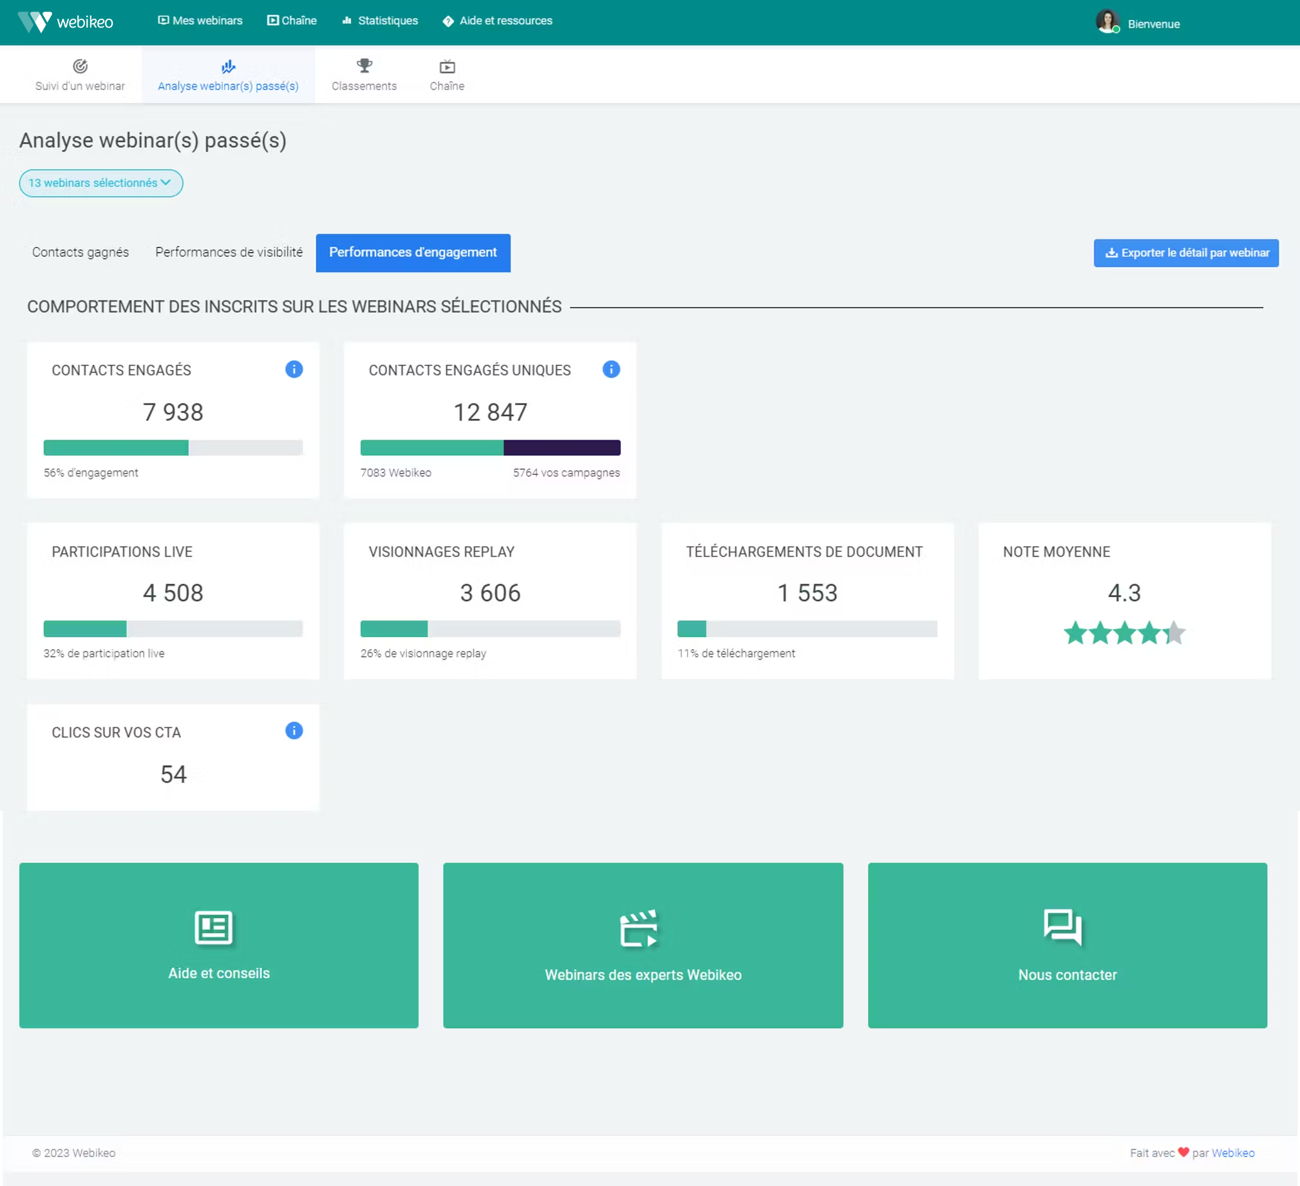Open Aide et ressources

[x=496, y=20]
